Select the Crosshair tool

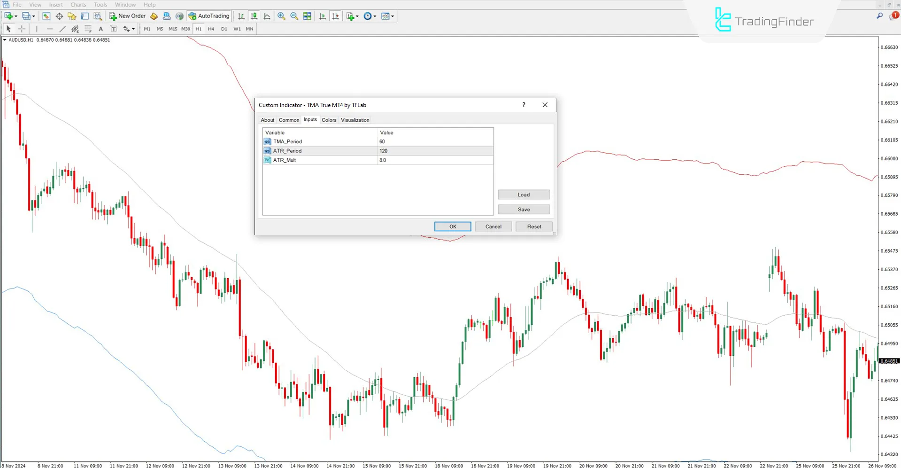pyautogui.click(x=22, y=29)
